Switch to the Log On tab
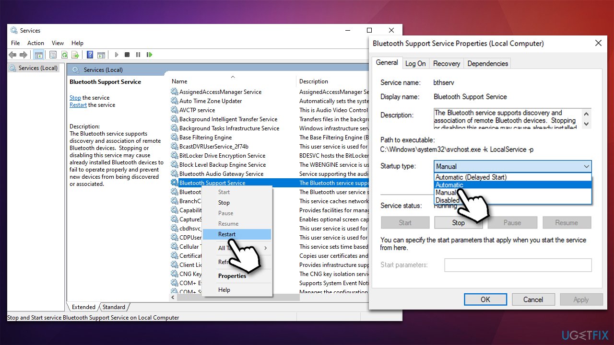The width and height of the screenshot is (614, 345). [x=415, y=63]
